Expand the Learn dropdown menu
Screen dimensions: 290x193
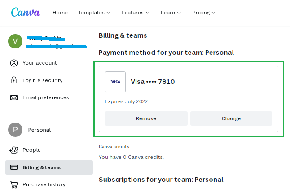point(171,13)
